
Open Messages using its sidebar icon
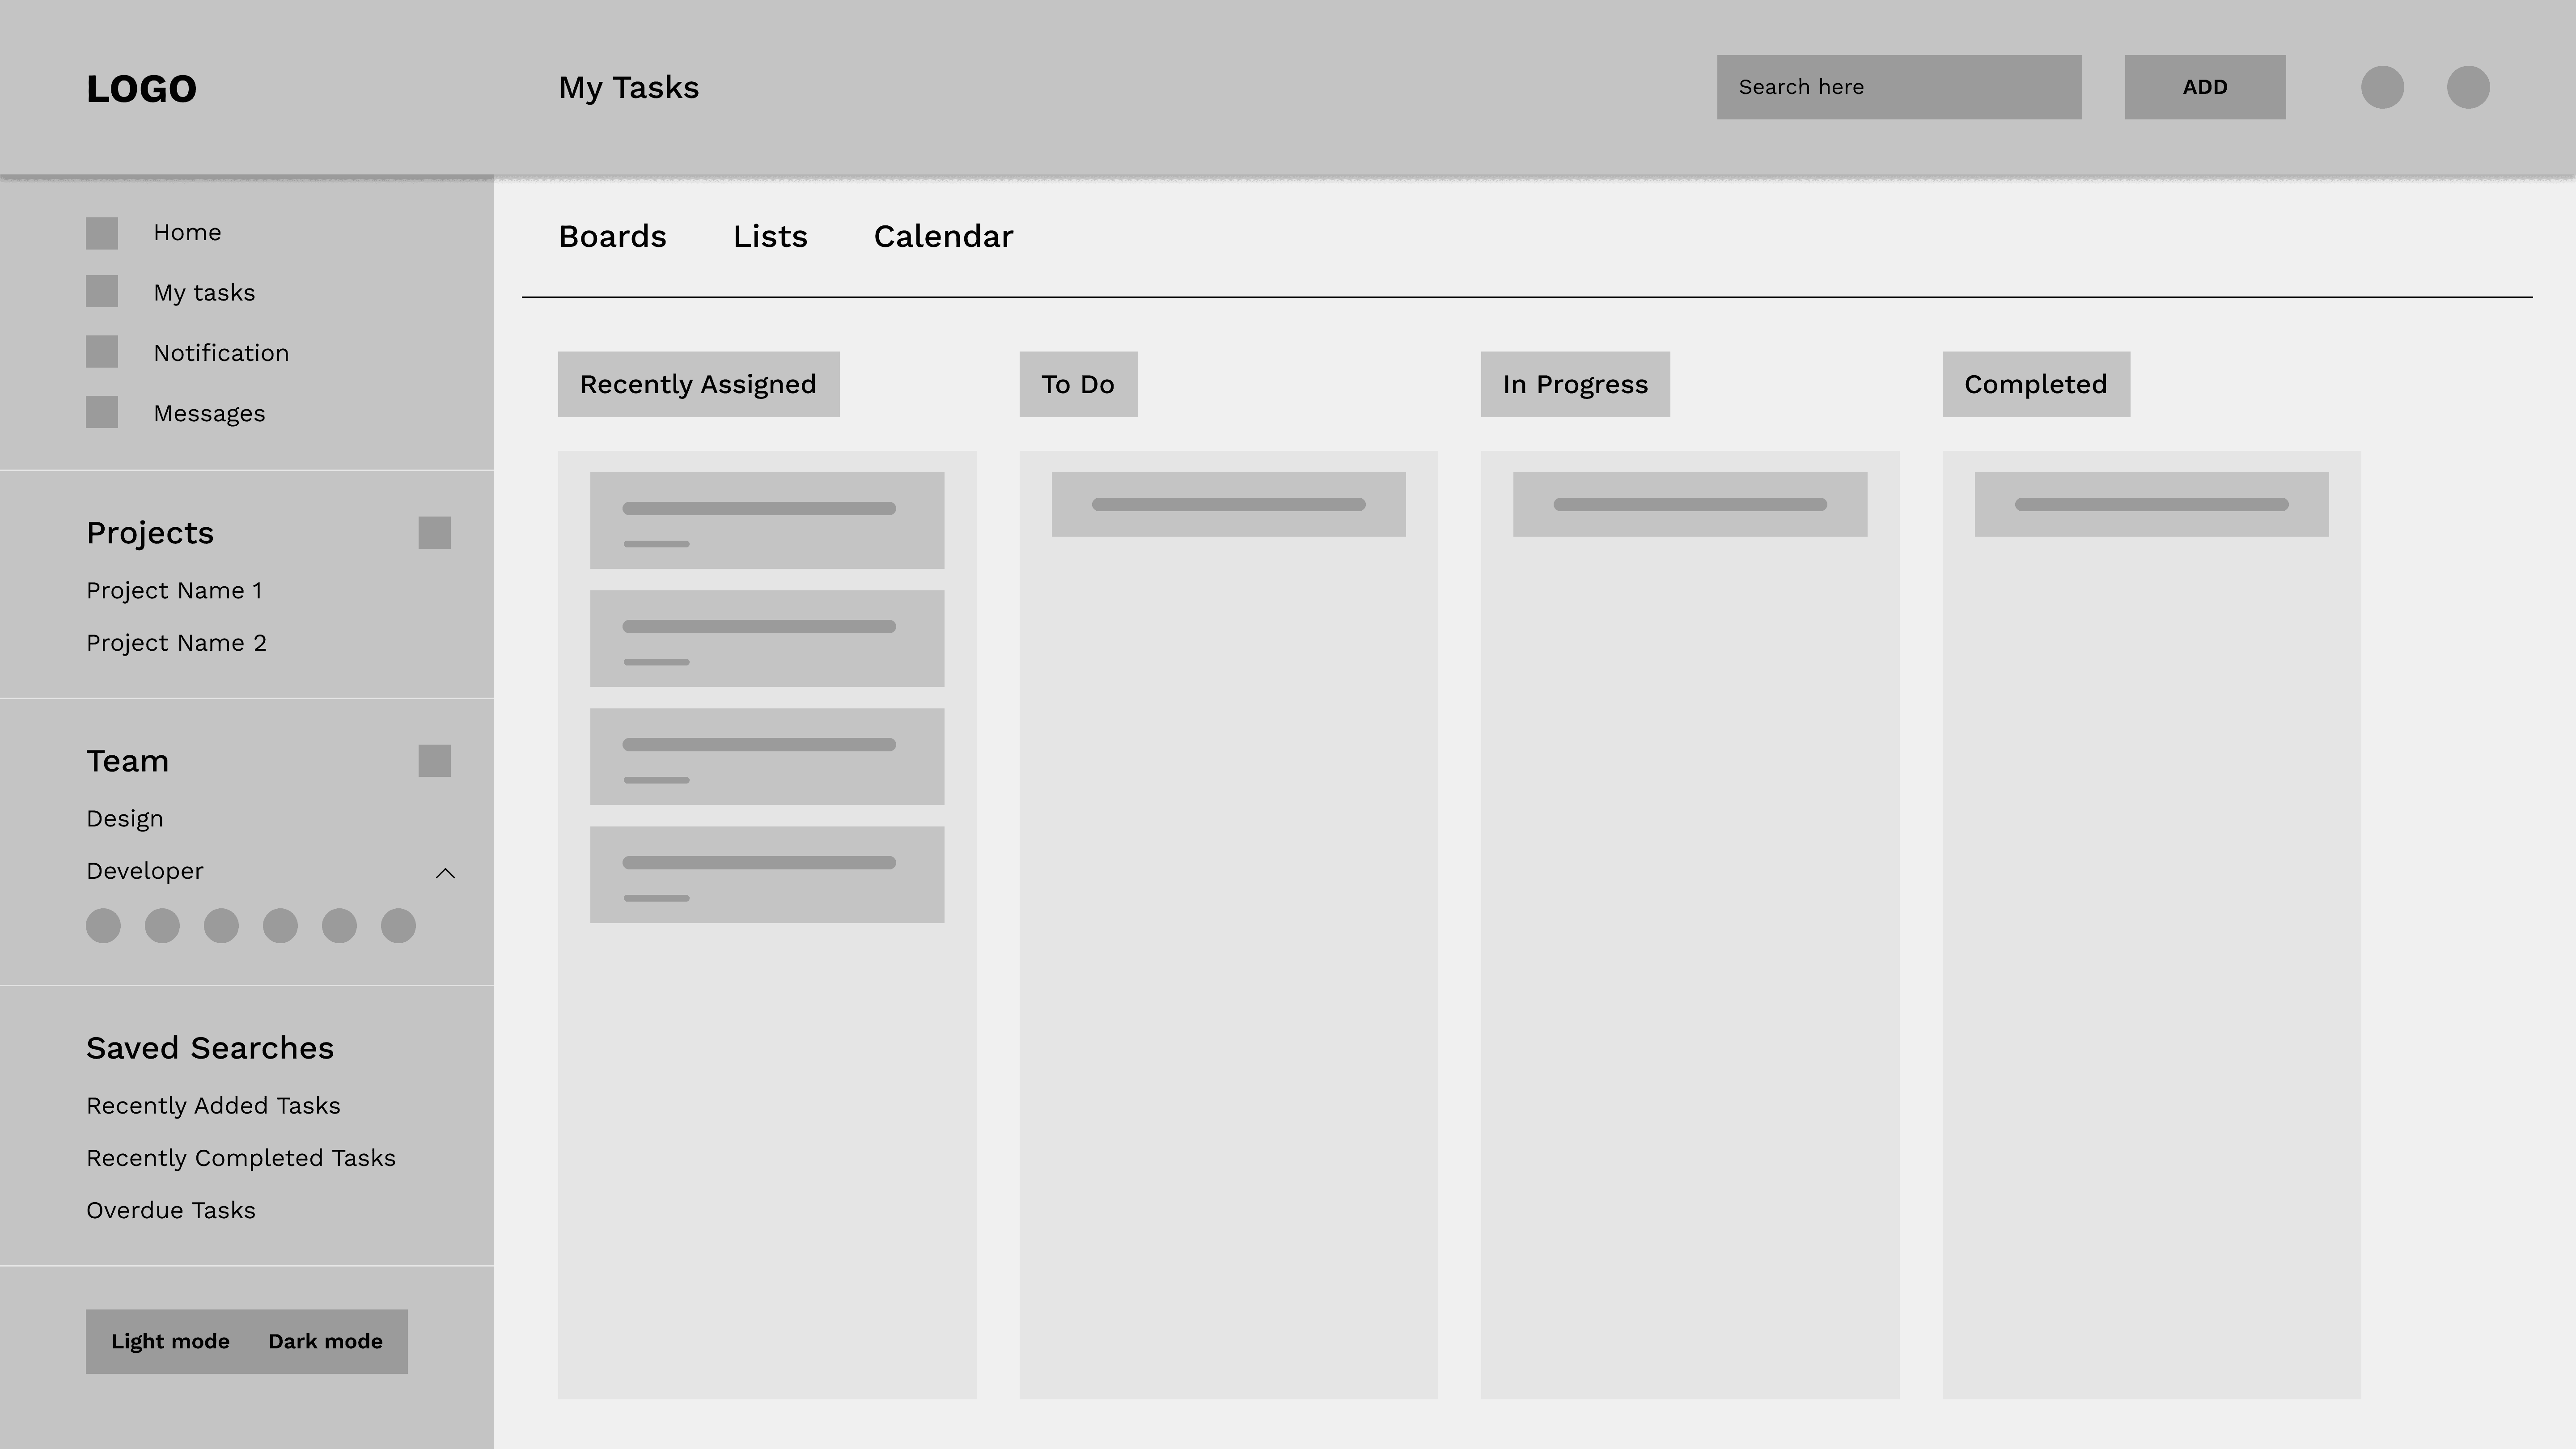pos(102,412)
